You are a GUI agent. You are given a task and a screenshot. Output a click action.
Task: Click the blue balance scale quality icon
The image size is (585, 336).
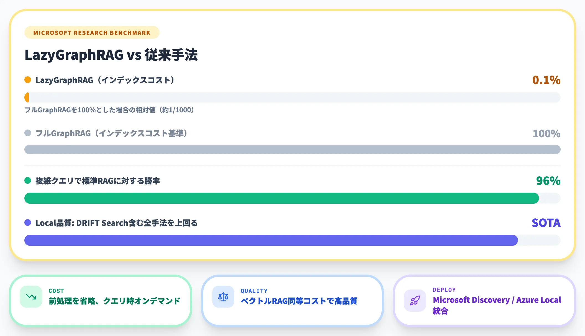click(x=223, y=297)
